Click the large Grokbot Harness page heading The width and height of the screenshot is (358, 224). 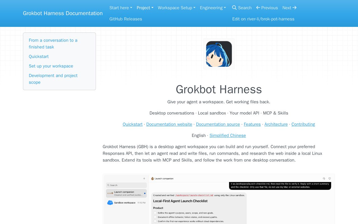(x=219, y=90)
